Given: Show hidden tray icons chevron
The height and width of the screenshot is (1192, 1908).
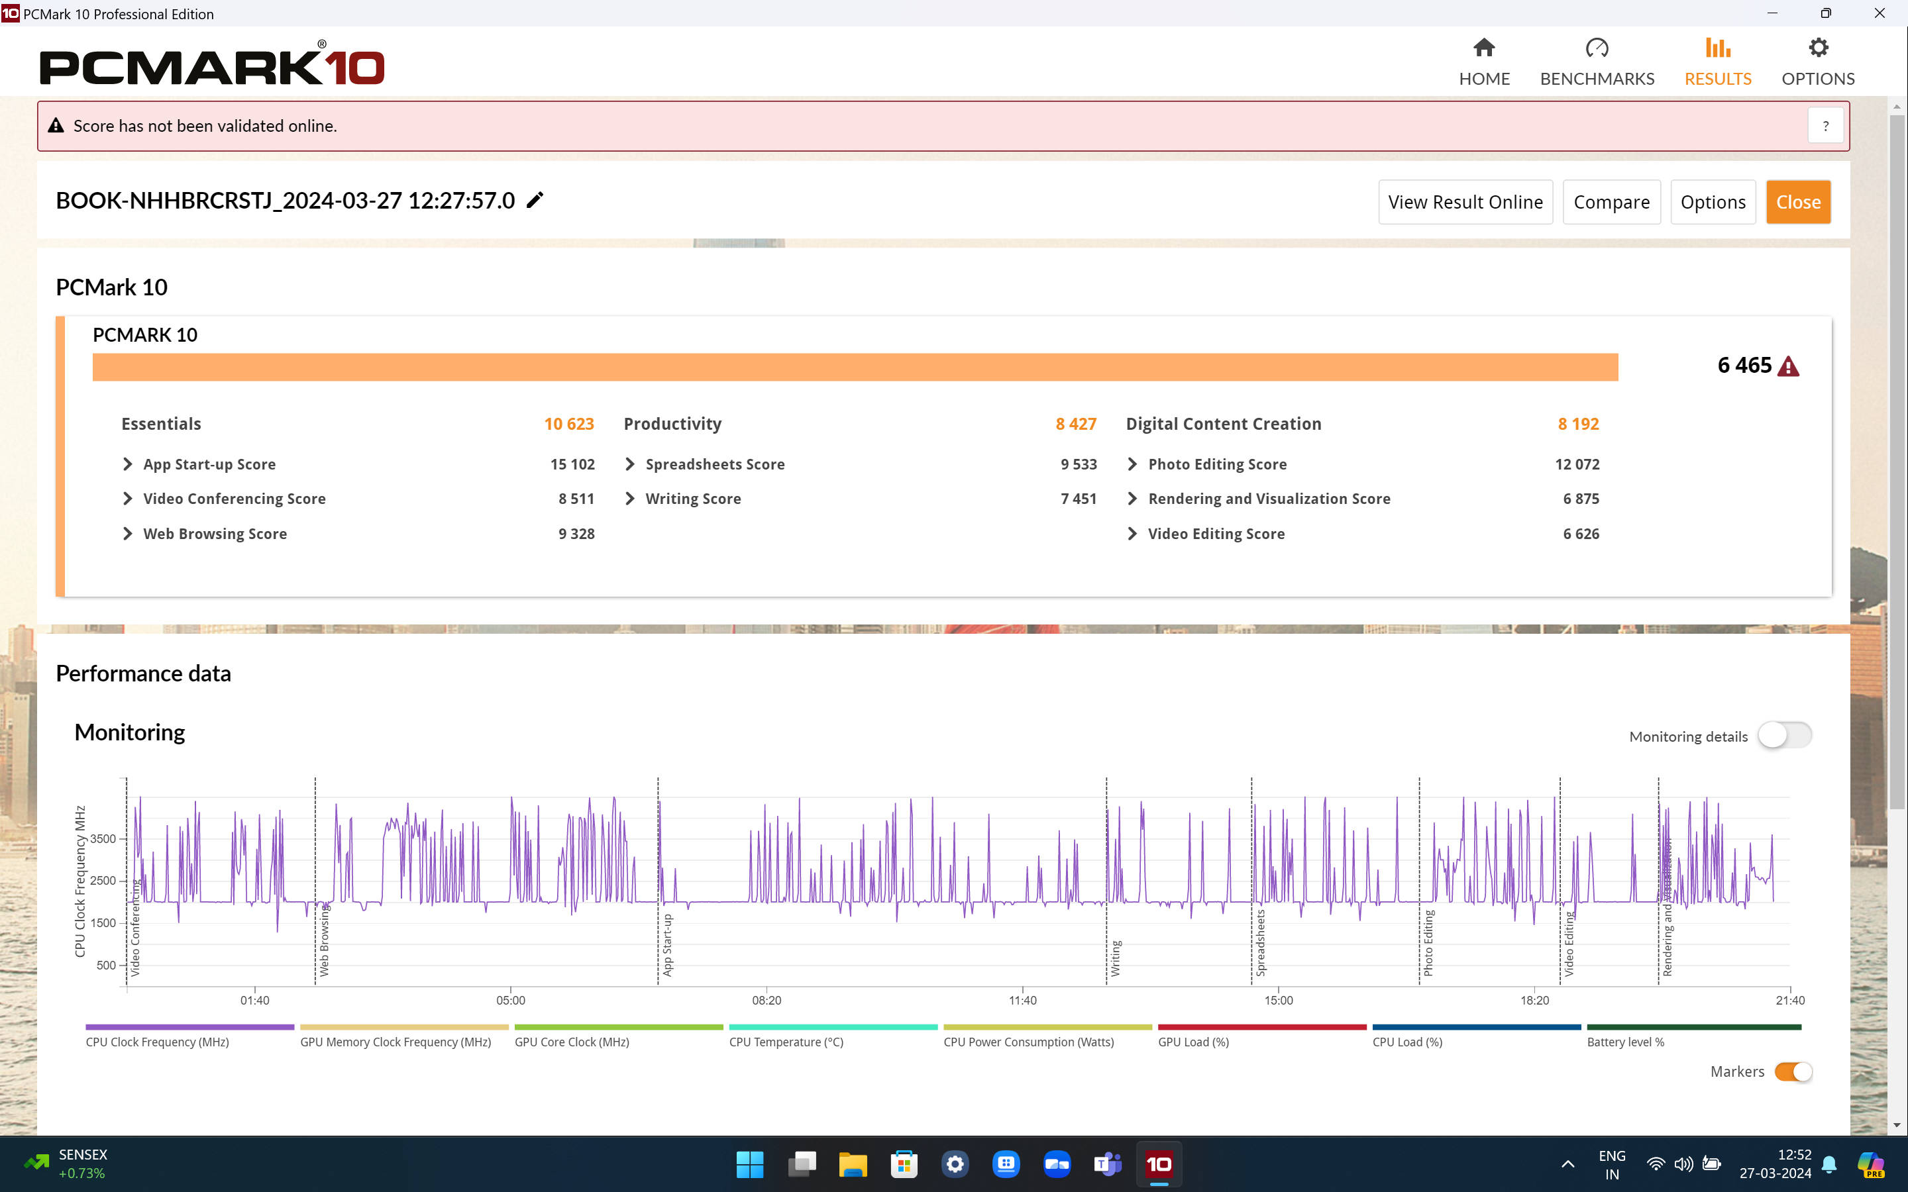Looking at the screenshot, I should 1567,1164.
